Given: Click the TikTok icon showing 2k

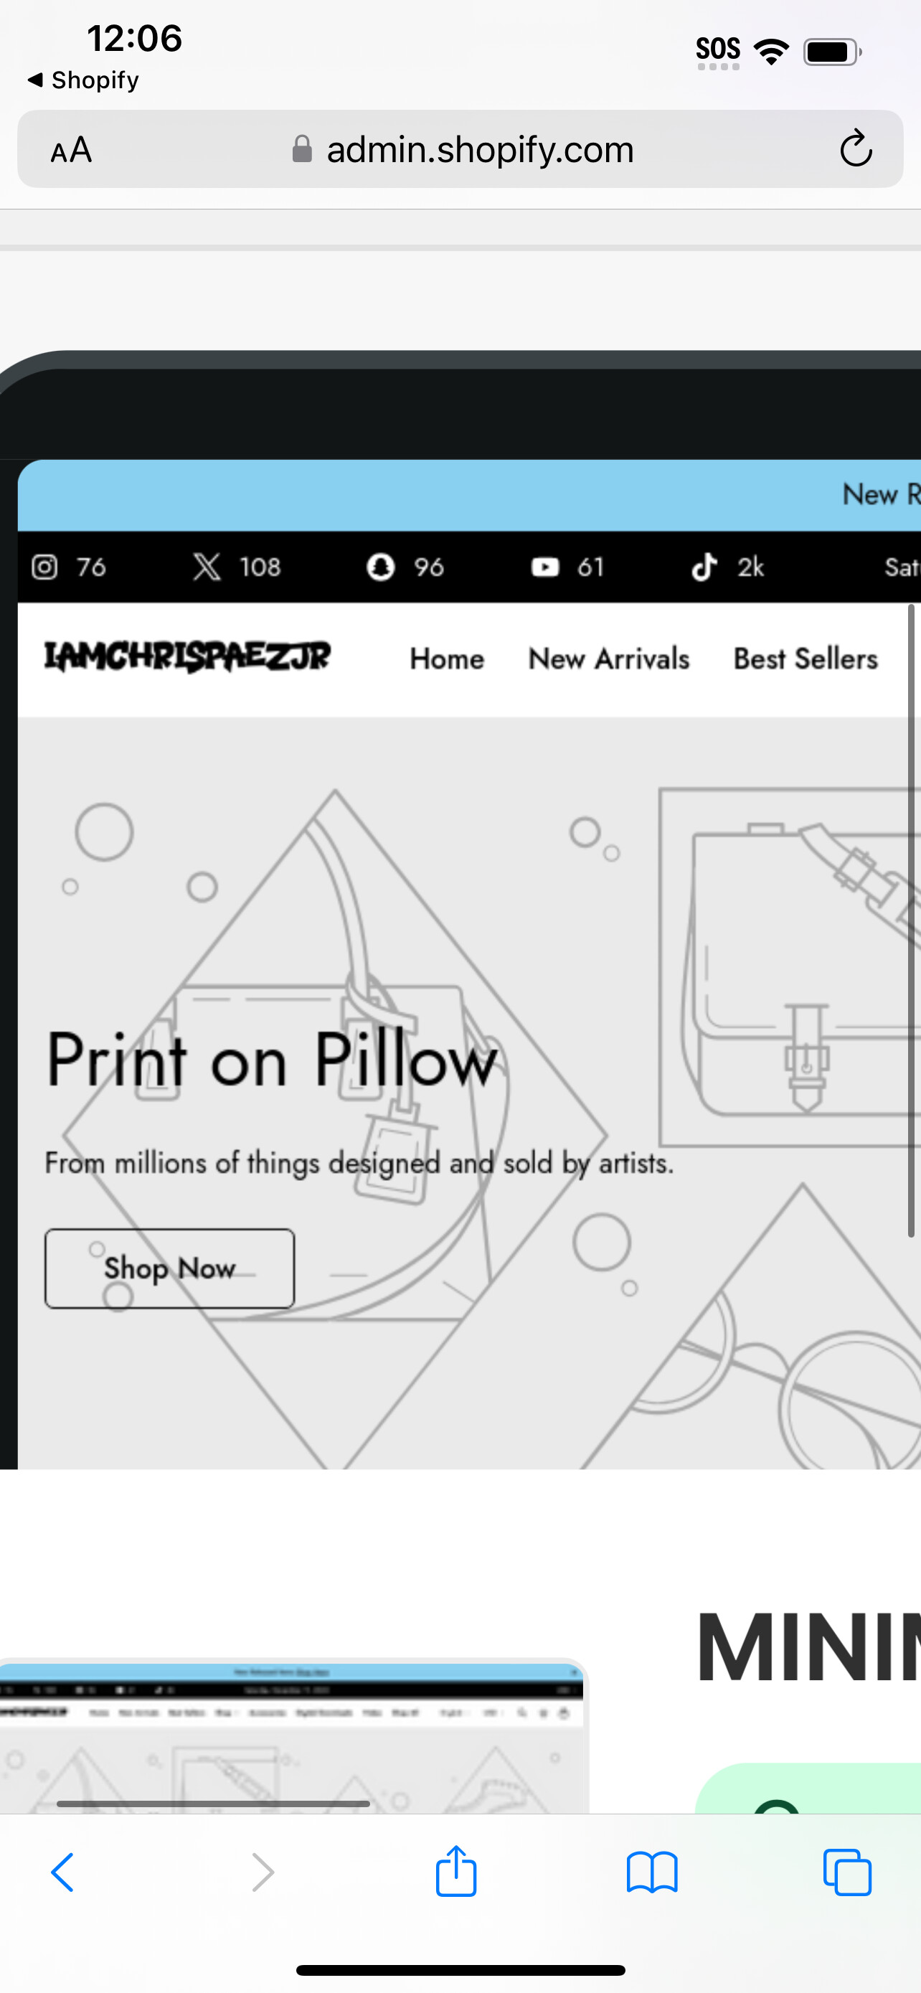Looking at the screenshot, I should [x=704, y=567].
